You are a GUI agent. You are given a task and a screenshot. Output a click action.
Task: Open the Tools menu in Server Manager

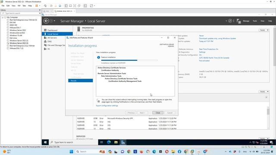255,21
